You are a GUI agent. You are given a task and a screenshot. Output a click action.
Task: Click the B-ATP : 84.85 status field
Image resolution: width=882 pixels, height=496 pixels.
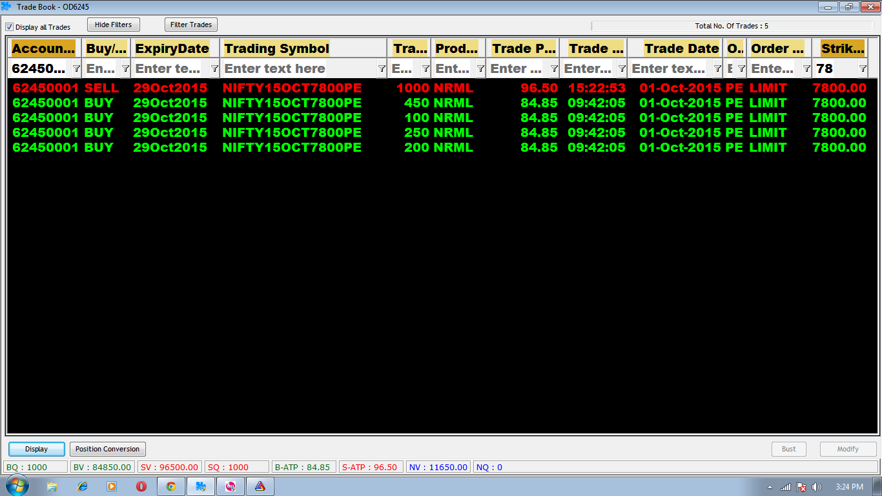click(304, 467)
